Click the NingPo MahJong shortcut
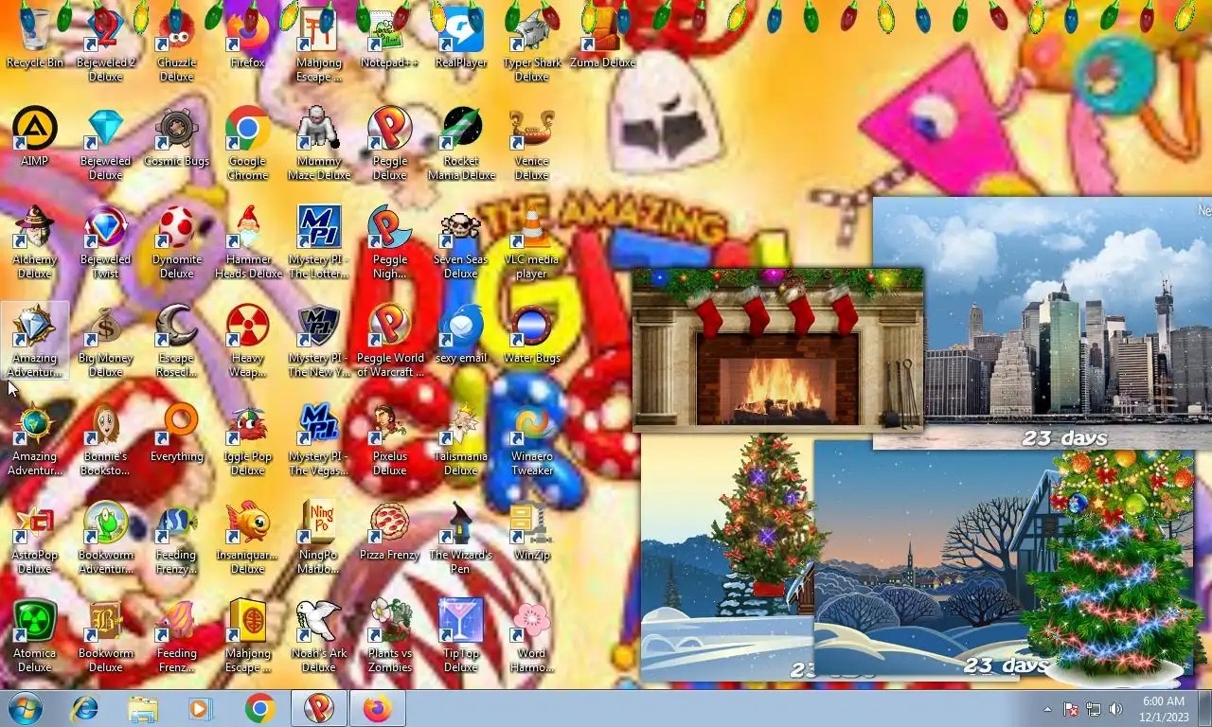Image resolution: width=1212 pixels, height=727 pixels. coord(319,537)
